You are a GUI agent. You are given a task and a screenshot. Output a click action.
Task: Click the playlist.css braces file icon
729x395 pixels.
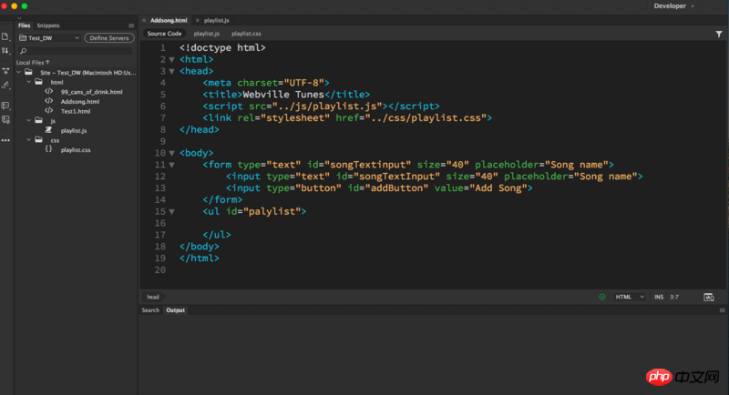click(49, 149)
